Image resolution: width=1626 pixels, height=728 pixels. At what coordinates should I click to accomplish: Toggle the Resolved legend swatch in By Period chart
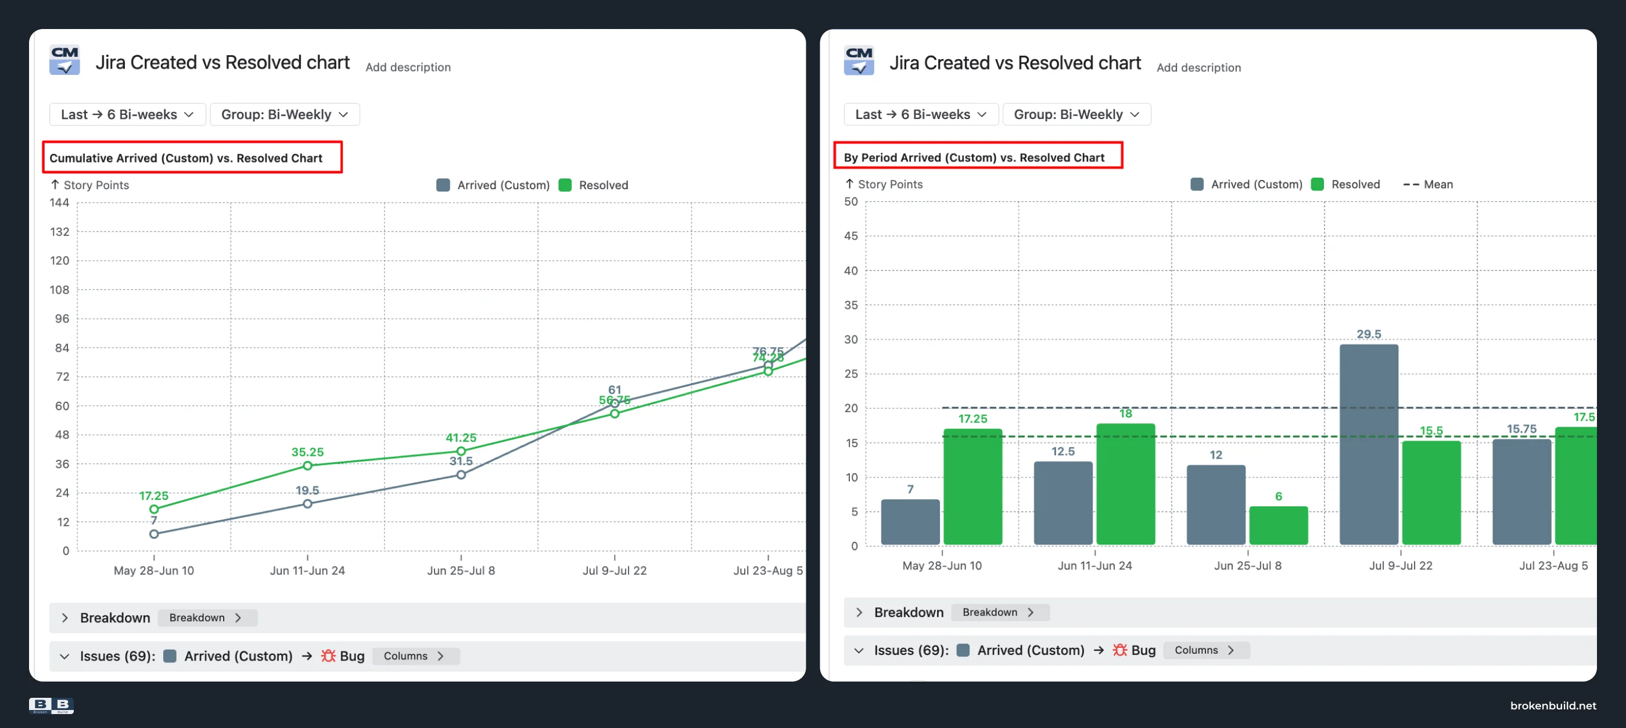[1318, 184]
